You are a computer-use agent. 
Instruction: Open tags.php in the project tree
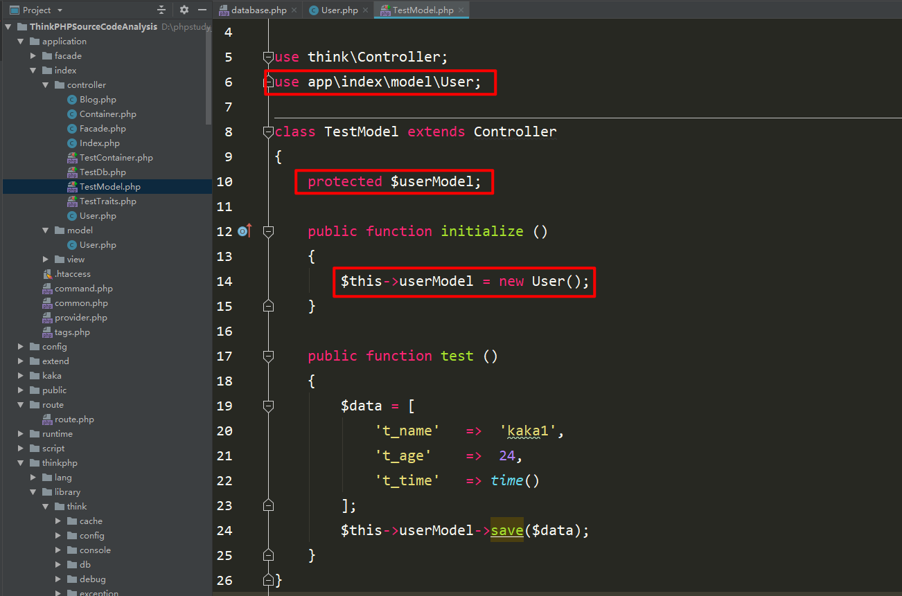pos(72,332)
